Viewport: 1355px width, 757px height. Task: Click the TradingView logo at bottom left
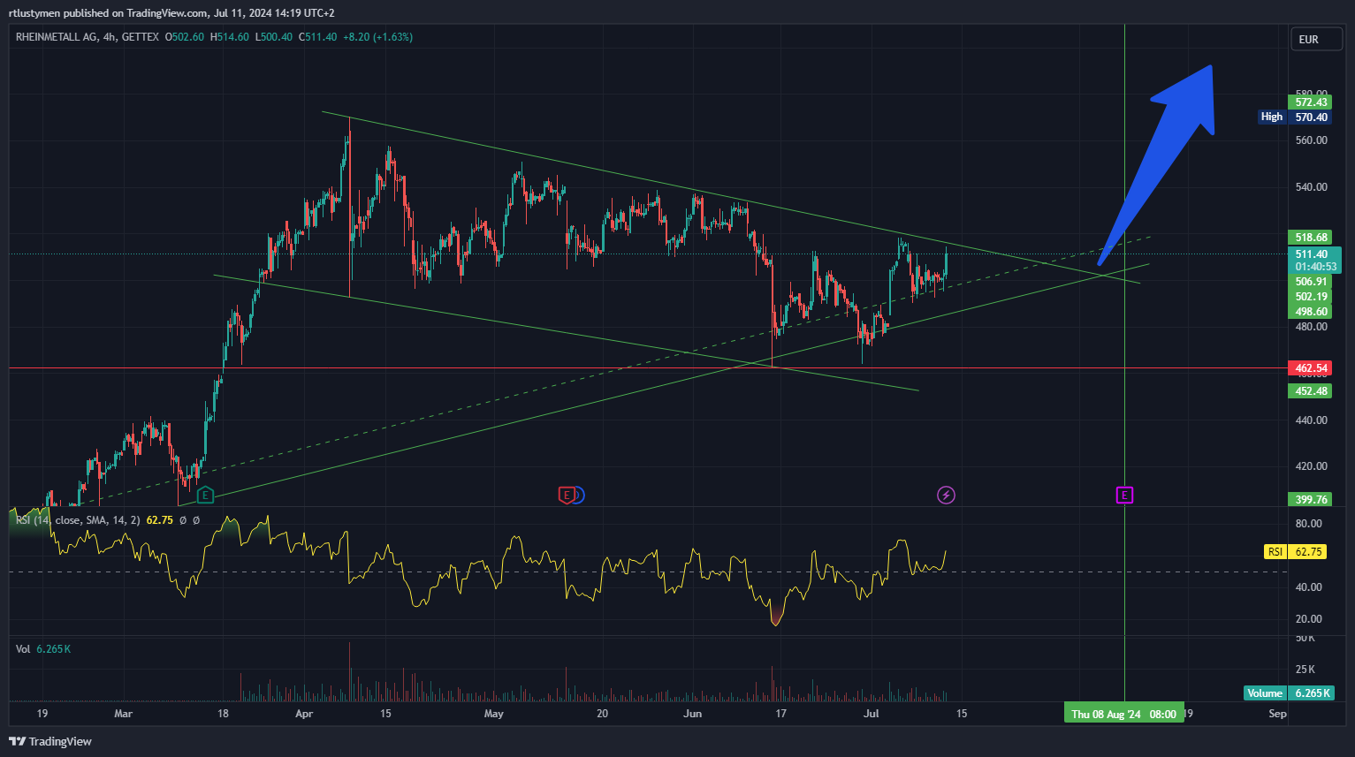50,741
